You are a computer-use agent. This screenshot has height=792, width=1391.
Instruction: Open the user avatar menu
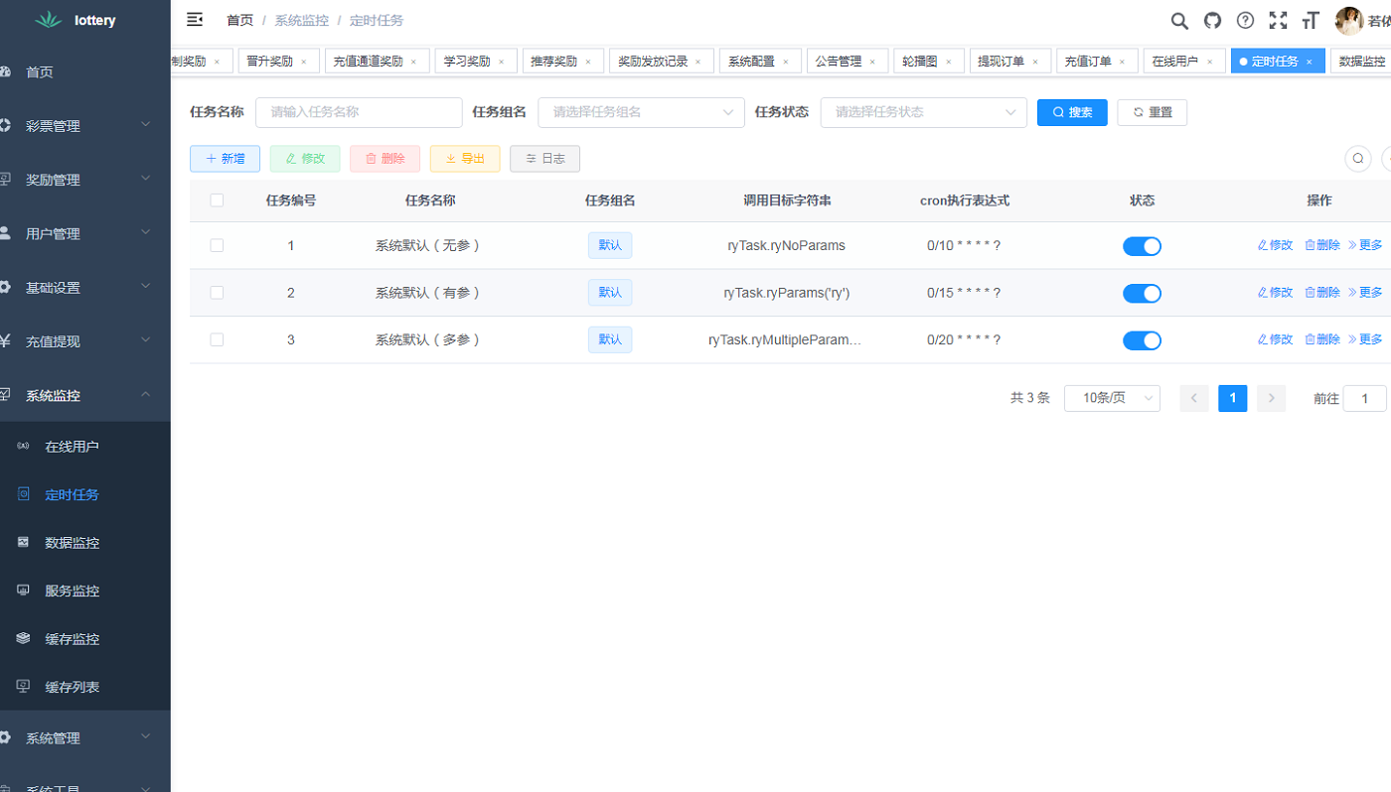[1349, 20]
